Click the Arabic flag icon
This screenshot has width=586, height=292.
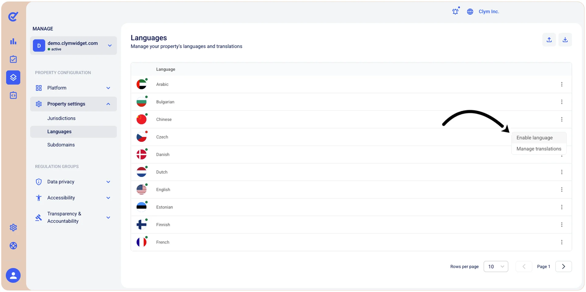point(142,84)
